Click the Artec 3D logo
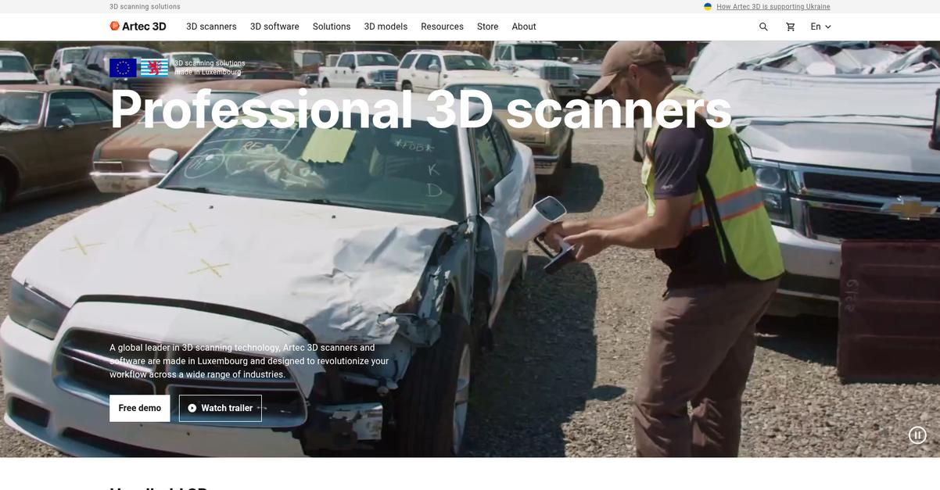 138,27
